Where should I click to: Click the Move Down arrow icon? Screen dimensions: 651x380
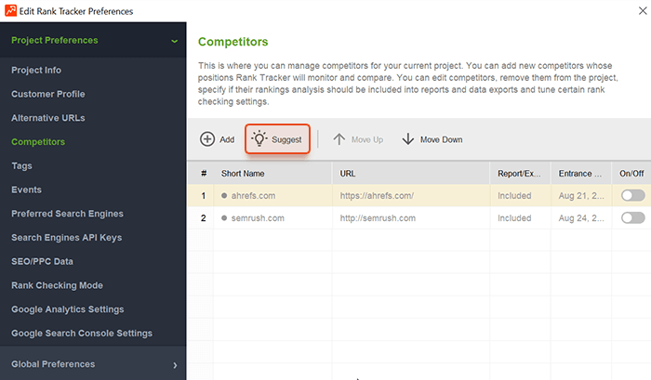click(x=408, y=139)
